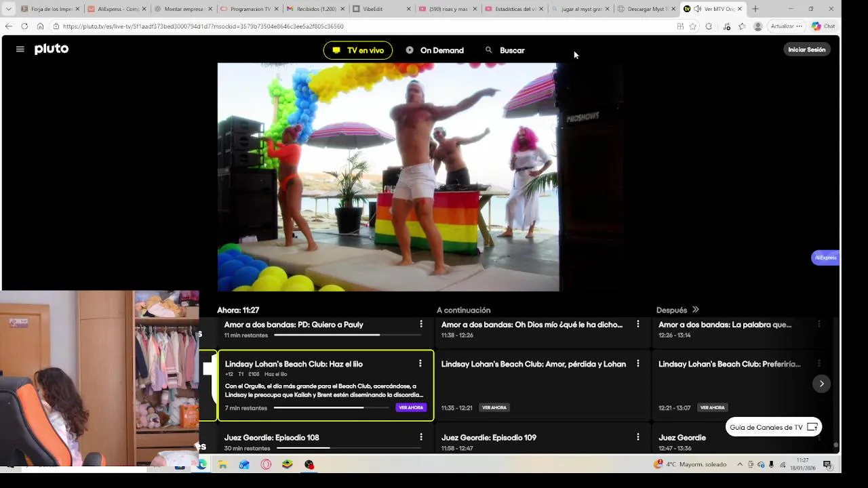Click the browser home icon
The width and height of the screenshot is (868, 488).
click(x=40, y=26)
